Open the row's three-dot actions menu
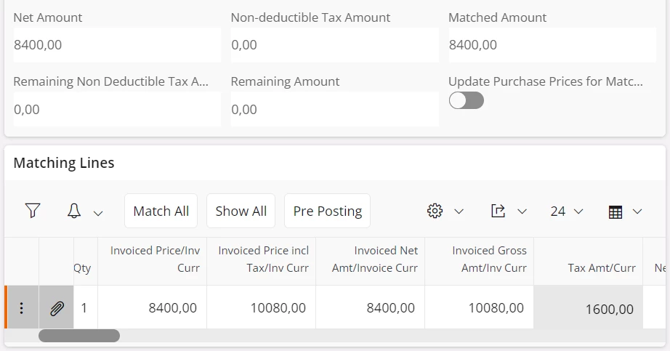Viewport: 670px width, 351px height. point(22,308)
